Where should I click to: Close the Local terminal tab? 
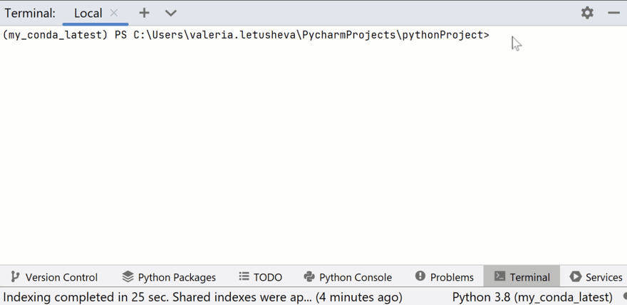tap(114, 13)
